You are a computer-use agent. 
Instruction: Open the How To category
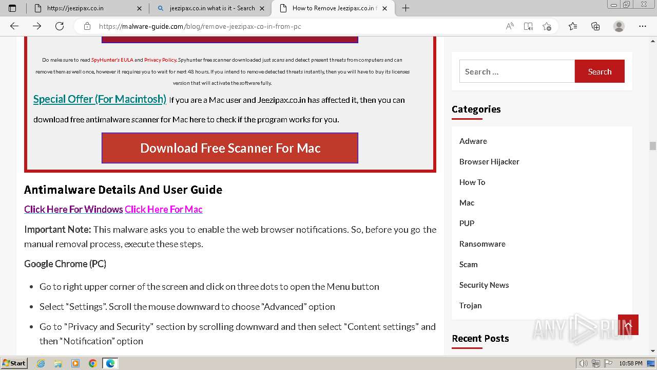coord(472,182)
